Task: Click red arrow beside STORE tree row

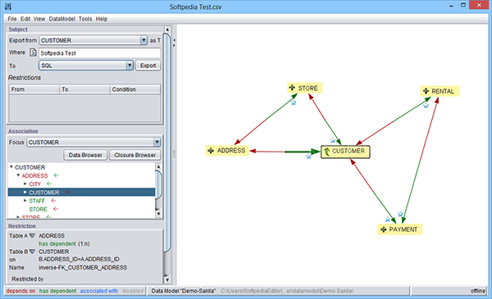Action: (x=56, y=209)
